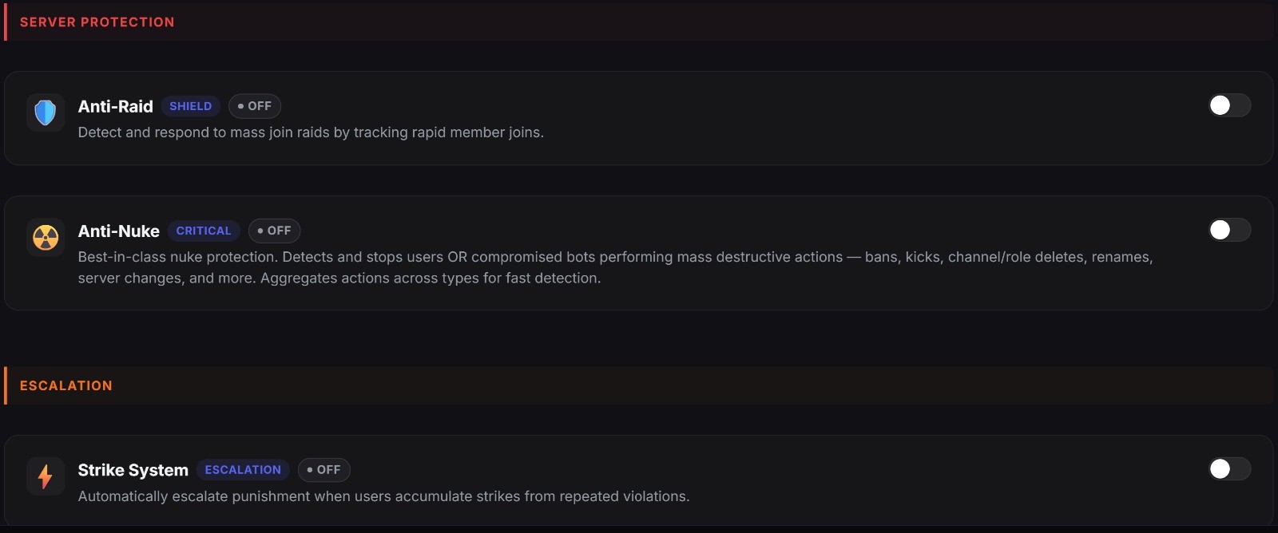Click the ESCALATION badge beside Strike System
1278x533 pixels.
243,470
